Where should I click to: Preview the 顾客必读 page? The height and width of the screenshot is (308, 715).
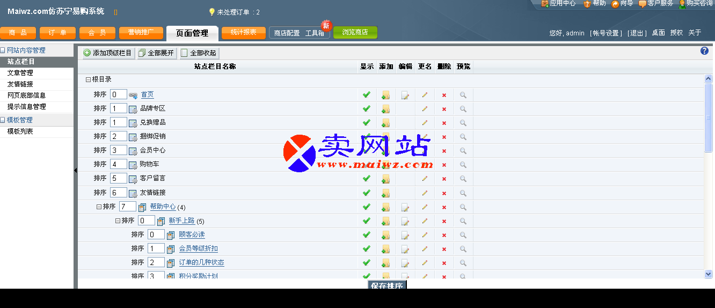pos(463,234)
